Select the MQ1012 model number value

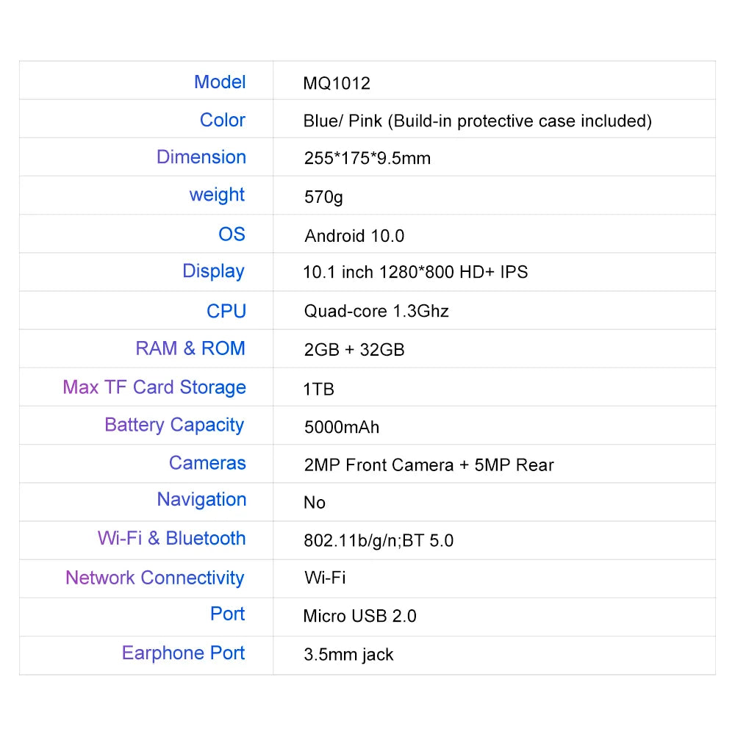pos(337,83)
